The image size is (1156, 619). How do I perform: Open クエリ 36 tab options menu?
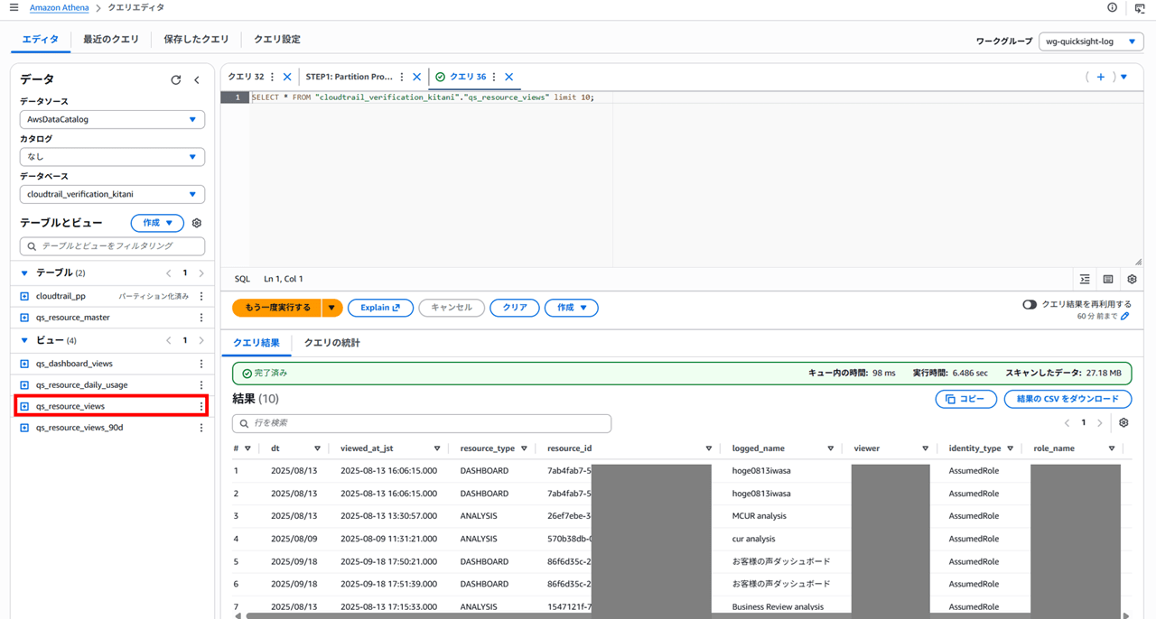(x=494, y=77)
